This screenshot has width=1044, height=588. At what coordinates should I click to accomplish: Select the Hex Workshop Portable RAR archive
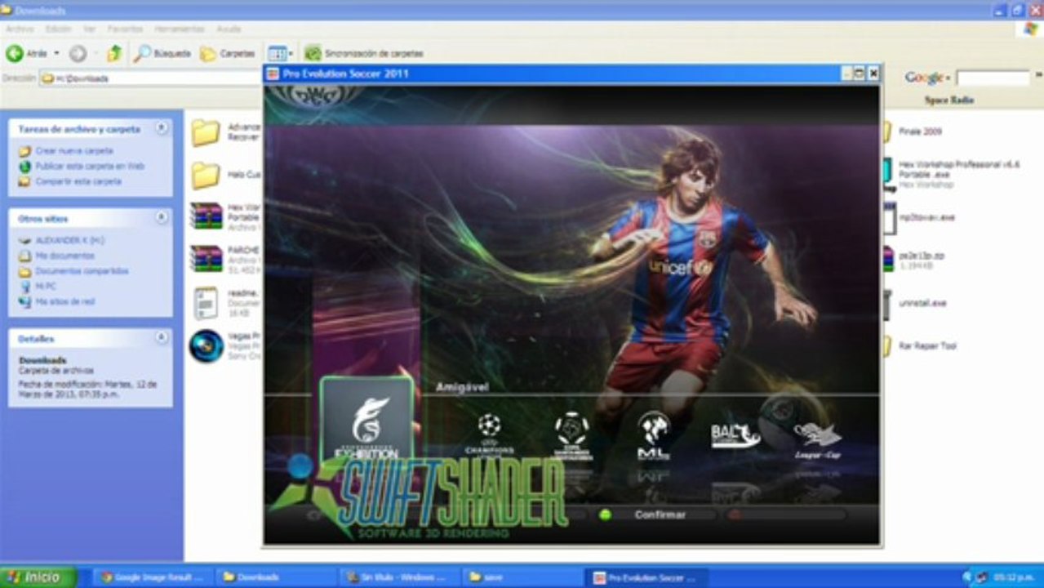[206, 216]
